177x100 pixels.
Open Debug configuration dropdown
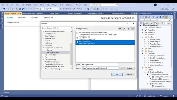40,9
